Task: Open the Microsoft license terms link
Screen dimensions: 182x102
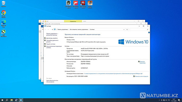Action: [113, 74]
